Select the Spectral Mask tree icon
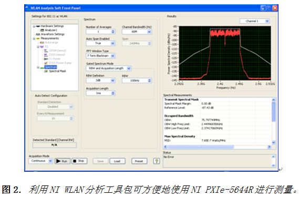Image resolution: width=299 pixels, height=197 pixels. point(46,71)
